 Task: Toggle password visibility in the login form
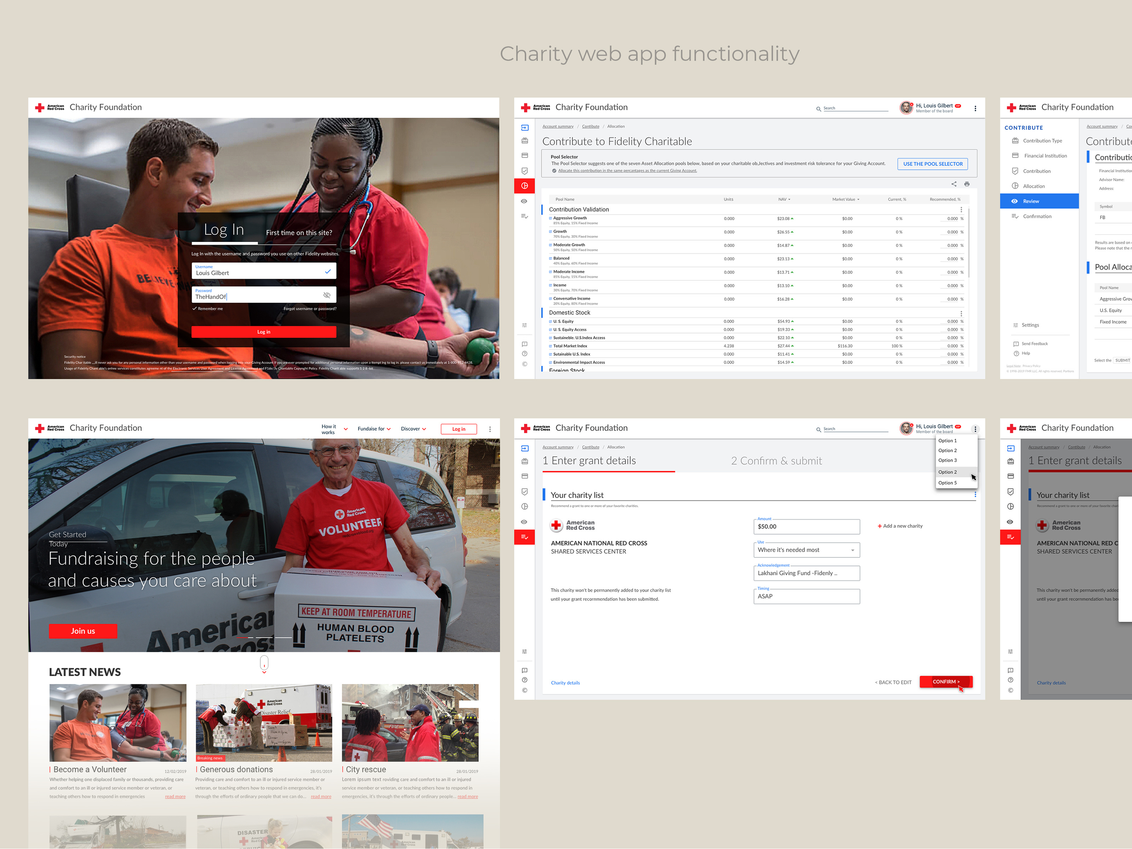tap(327, 295)
